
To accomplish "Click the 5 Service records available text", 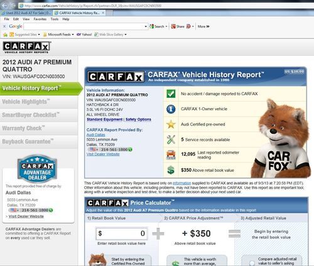I will (x=205, y=139).
